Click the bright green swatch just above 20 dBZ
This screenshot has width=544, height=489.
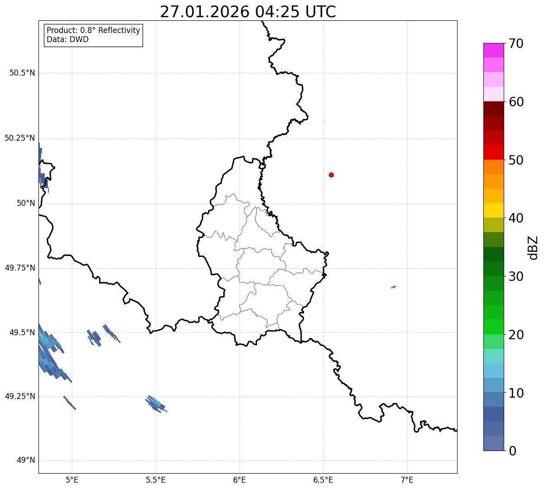click(493, 327)
